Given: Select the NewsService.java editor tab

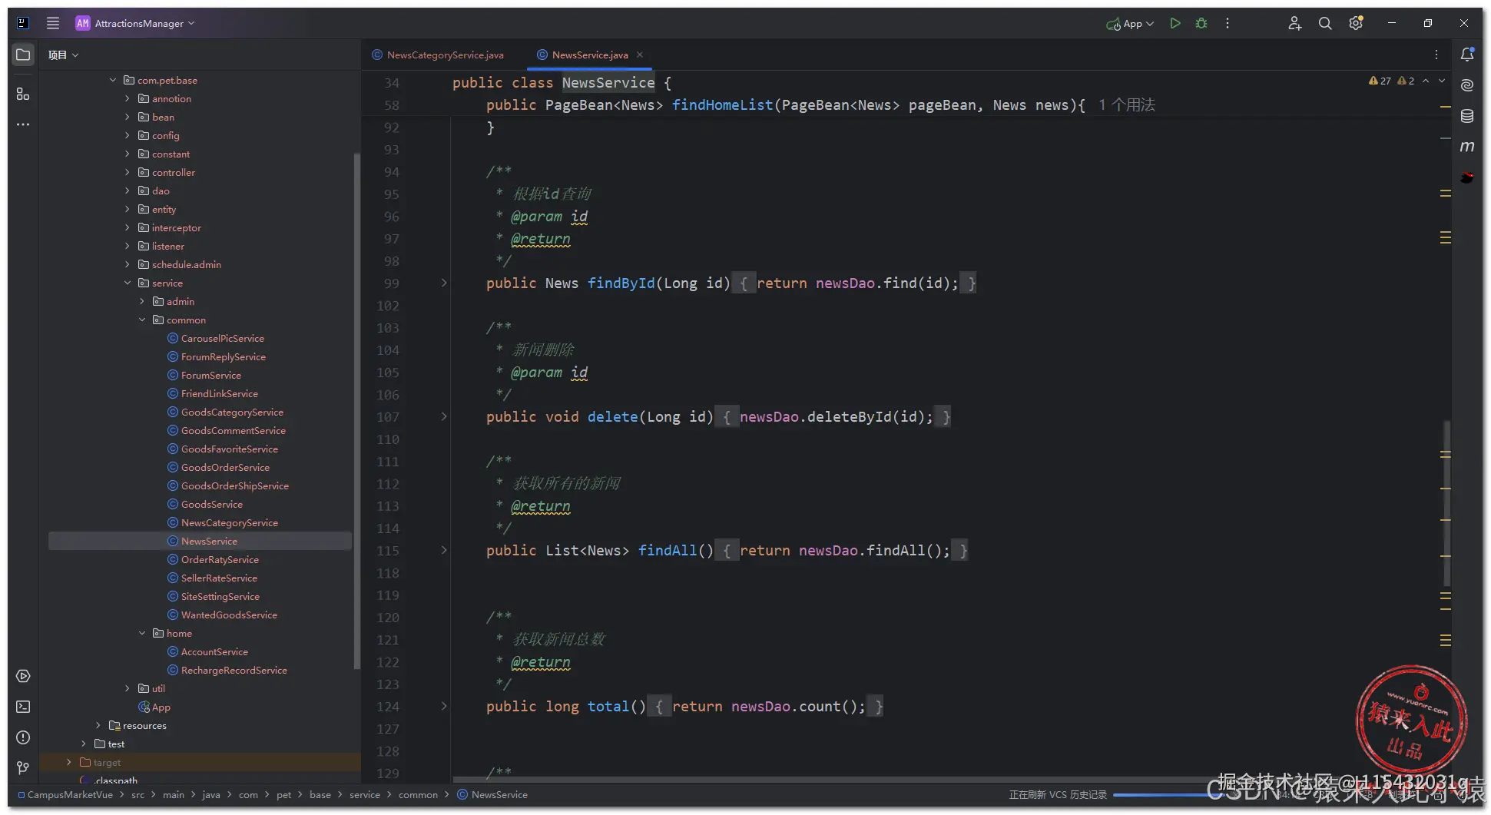Looking at the screenshot, I should [589, 55].
